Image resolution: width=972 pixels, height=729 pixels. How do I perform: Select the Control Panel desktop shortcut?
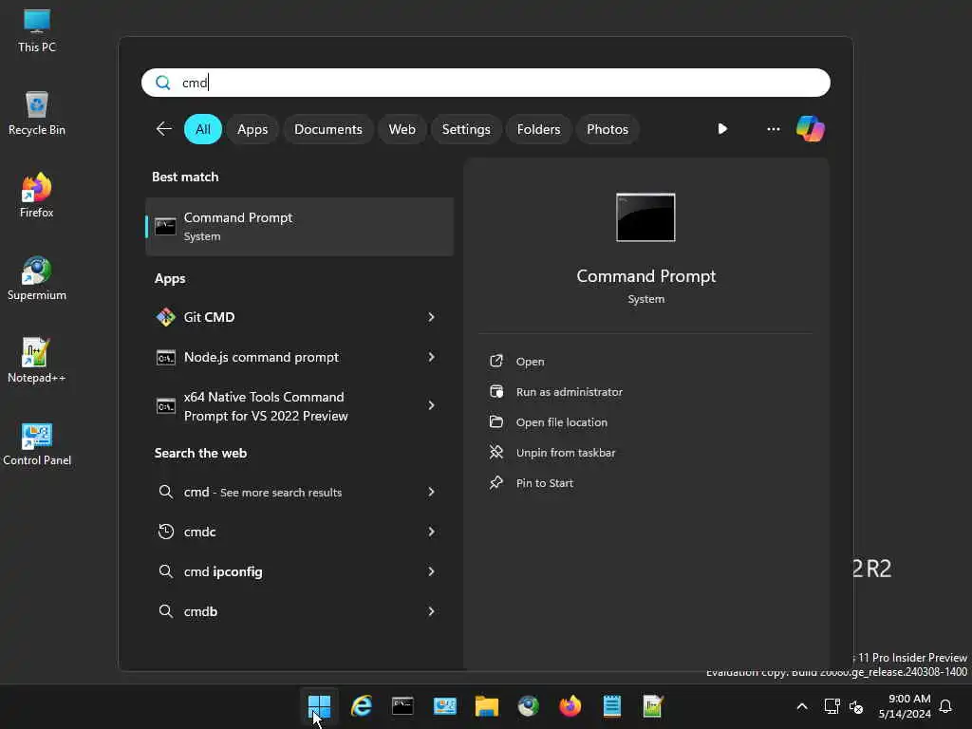click(x=37, y=444)
